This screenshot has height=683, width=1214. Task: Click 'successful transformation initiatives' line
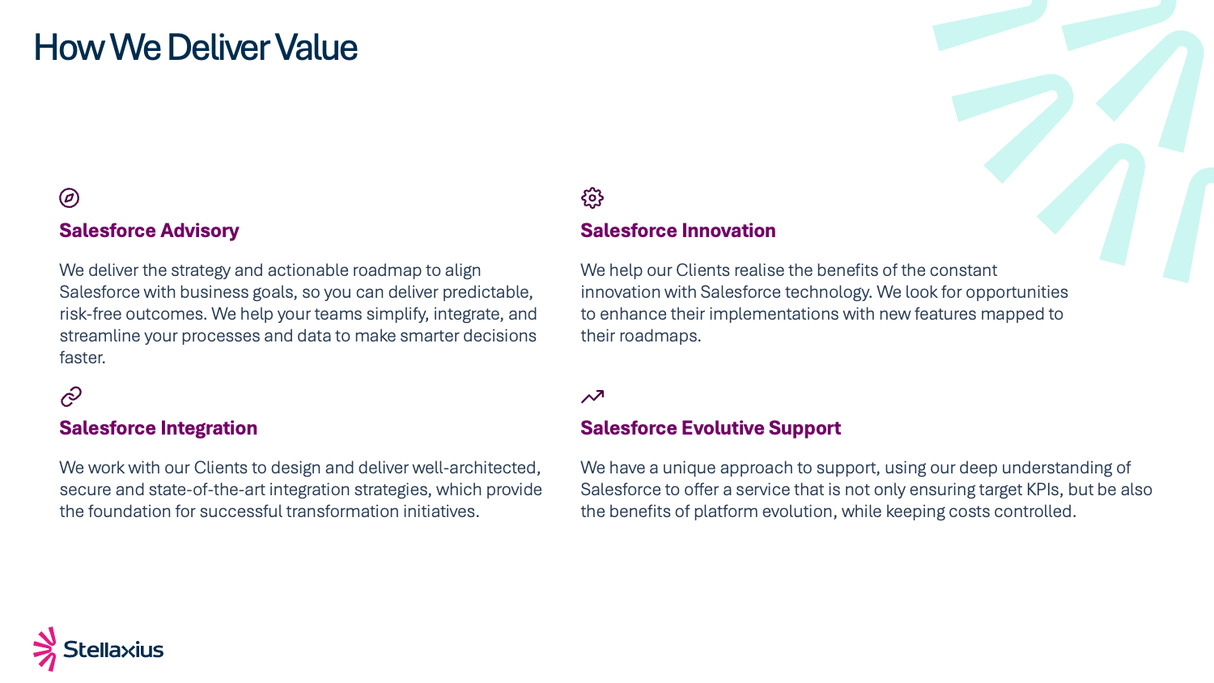pos(270,511)
